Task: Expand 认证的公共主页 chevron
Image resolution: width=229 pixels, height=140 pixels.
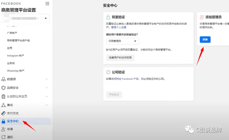Action: tap(47, 96)
